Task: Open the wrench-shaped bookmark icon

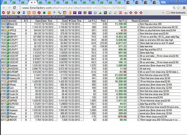Action: [x=60, y=13]
